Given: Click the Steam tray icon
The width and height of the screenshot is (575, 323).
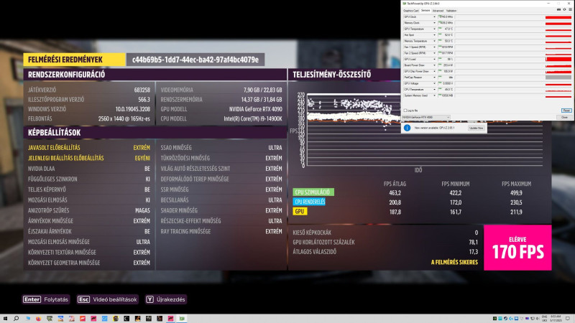Looking at the screenshot, I should coord(505,319).
